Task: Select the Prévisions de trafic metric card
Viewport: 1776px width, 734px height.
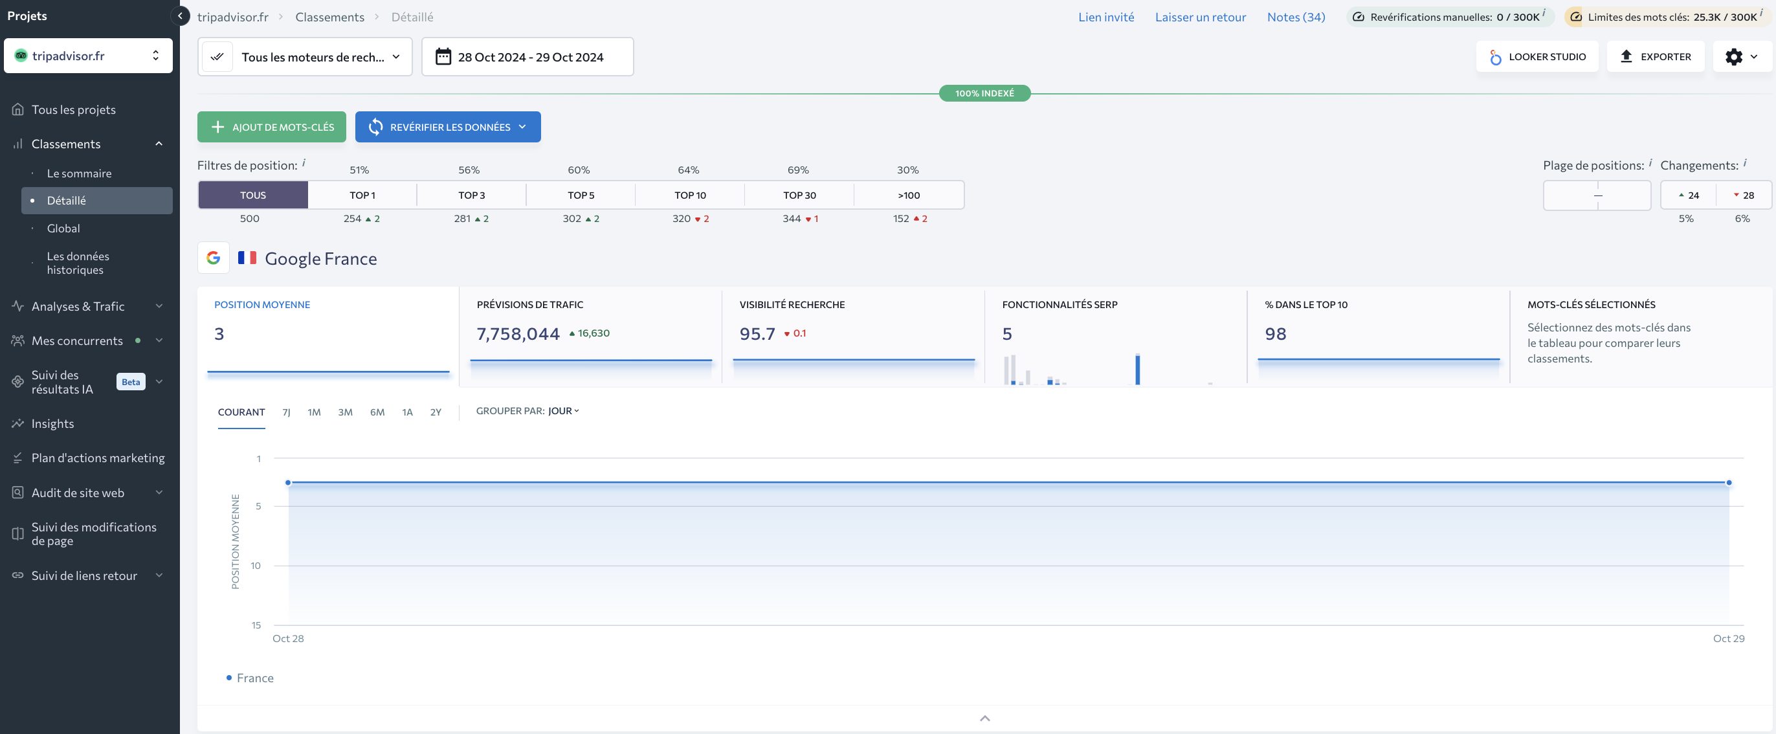Action: tap(591, 336)
